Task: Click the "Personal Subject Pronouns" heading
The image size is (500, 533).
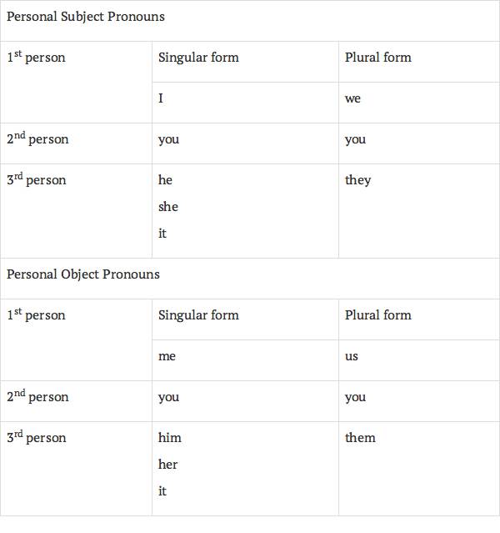Action: [x=86, y=17]
